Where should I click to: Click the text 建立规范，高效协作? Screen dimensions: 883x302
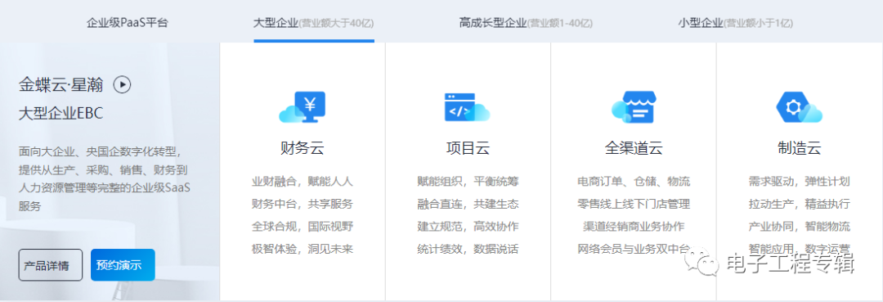[468, 227]
